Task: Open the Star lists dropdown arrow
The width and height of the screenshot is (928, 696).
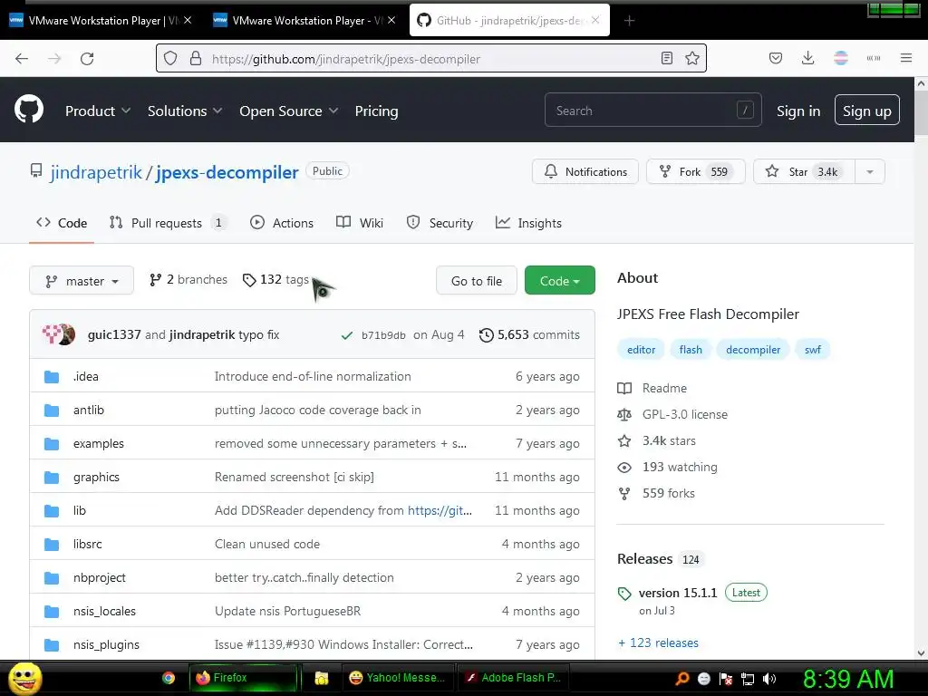Action: click(x=869, y=171)
